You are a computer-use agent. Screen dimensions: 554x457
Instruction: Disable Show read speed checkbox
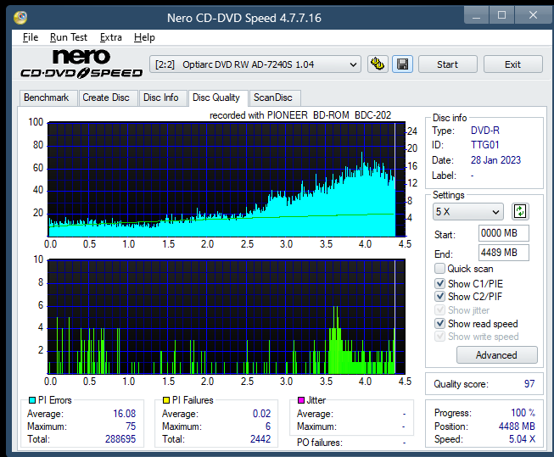click(x=439, y=323)
